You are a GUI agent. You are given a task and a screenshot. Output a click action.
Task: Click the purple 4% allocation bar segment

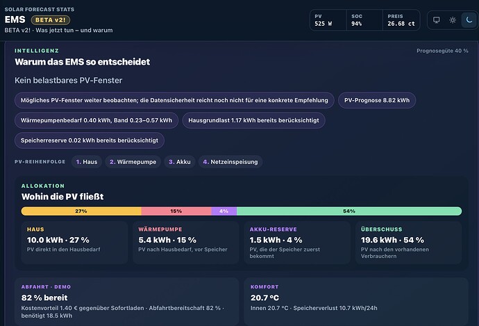coord(224,211)
